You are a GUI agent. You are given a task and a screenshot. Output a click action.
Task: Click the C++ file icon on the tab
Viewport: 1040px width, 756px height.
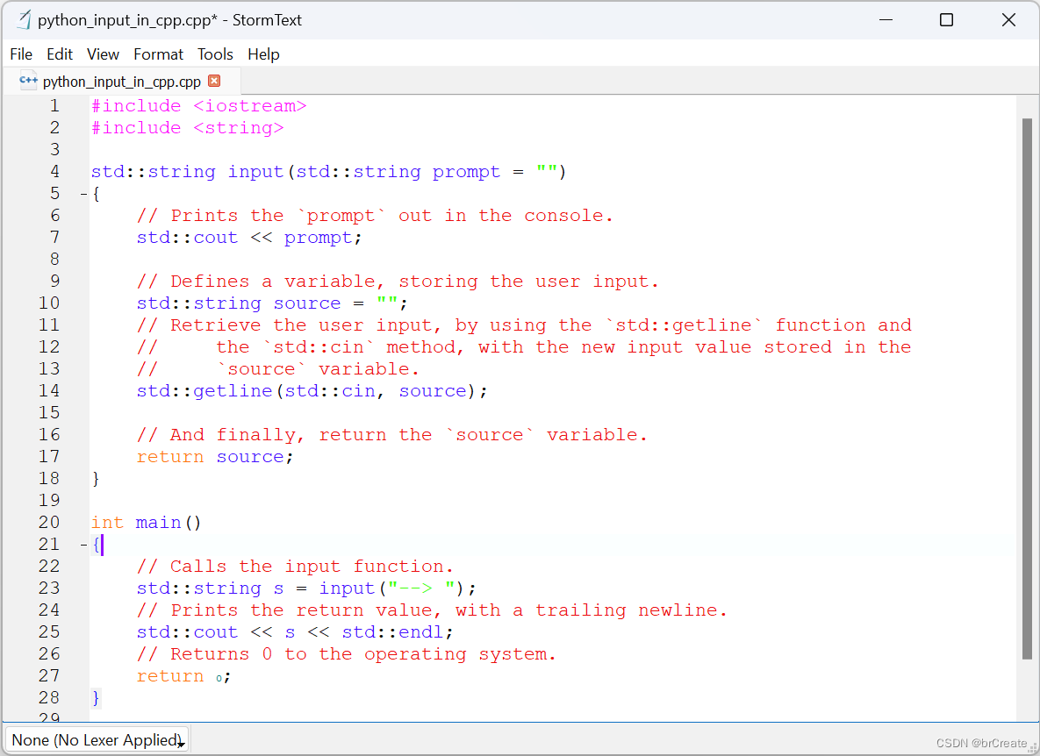28,81
